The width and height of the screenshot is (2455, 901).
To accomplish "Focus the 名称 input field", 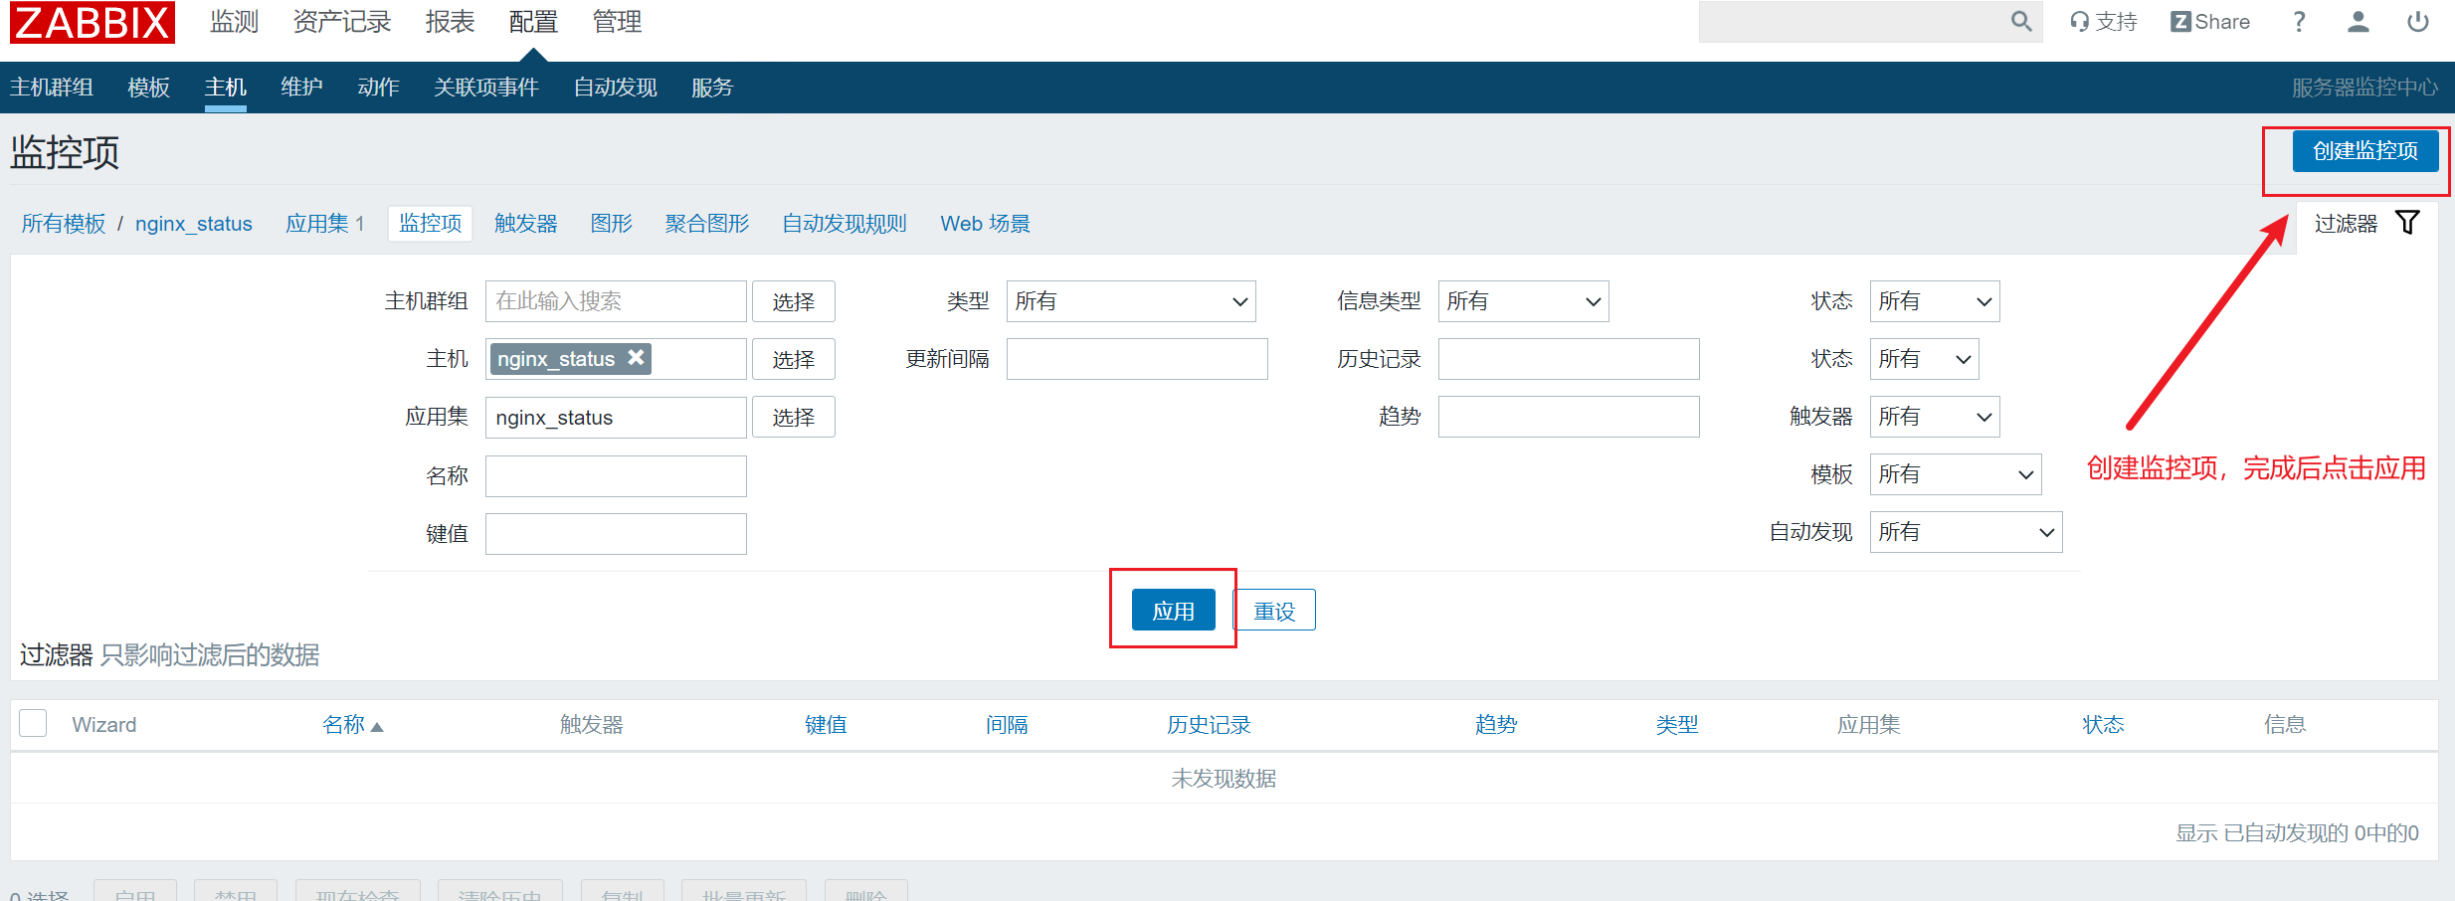I will click(616, 476).
